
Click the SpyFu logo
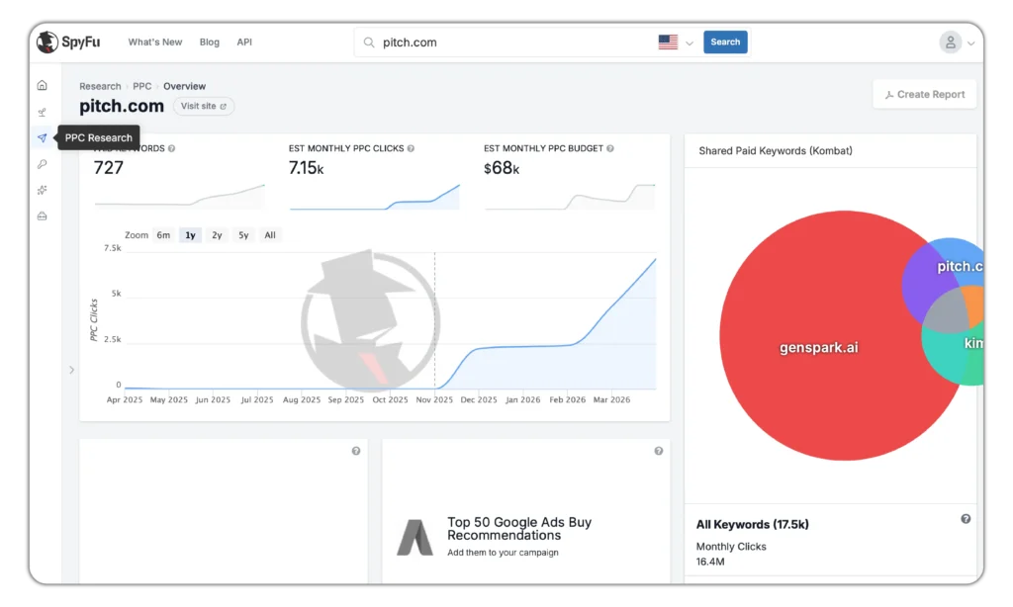(68, 42)
